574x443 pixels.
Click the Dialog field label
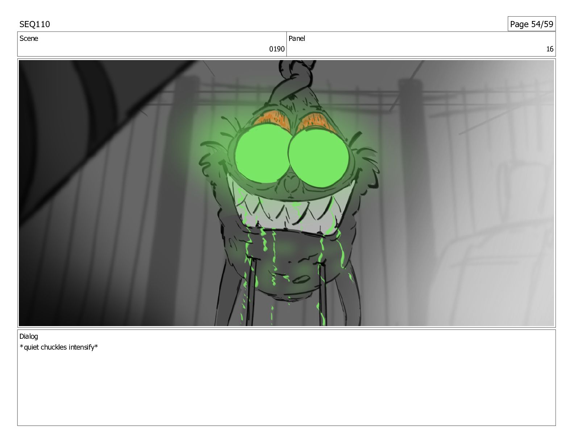(x=29, y=336)
